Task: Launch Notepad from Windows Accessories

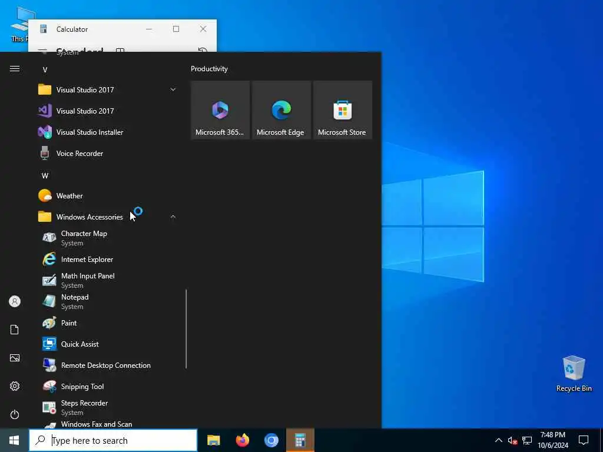Action: 107,302
